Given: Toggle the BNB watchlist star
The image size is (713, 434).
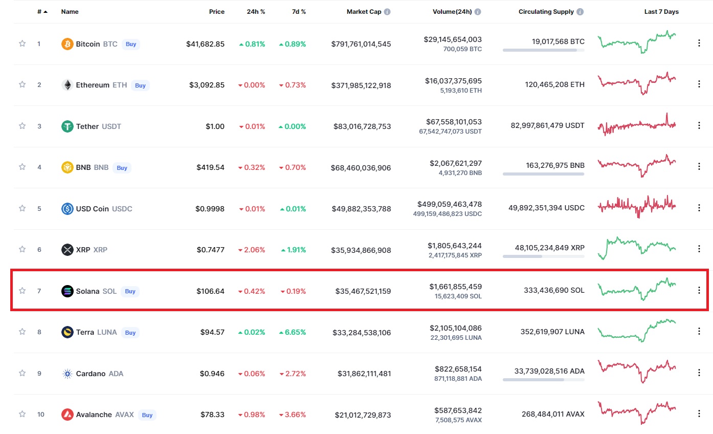Looking at the screenshot, I should [x=22, y=167].
